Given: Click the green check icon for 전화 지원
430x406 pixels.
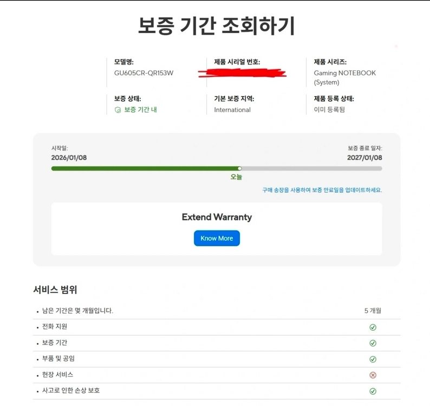Looking at the screenshot, I should point(373,327).
